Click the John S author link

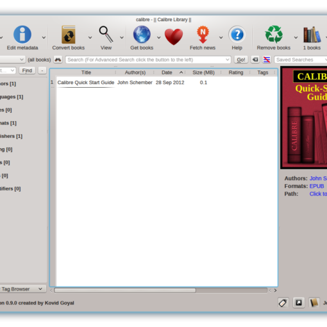(x=318, y=178)
